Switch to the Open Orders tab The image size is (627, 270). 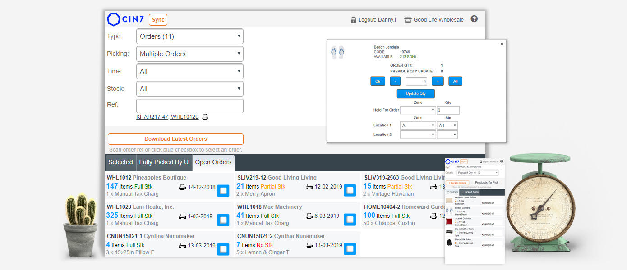pos(213,162)
